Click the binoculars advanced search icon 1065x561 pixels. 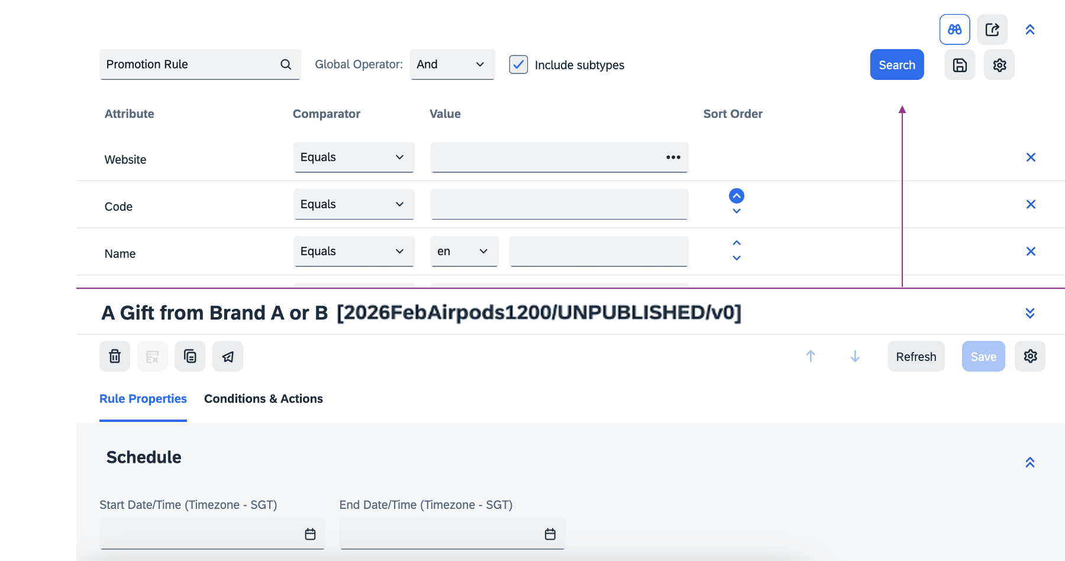[x=954, y=30]
